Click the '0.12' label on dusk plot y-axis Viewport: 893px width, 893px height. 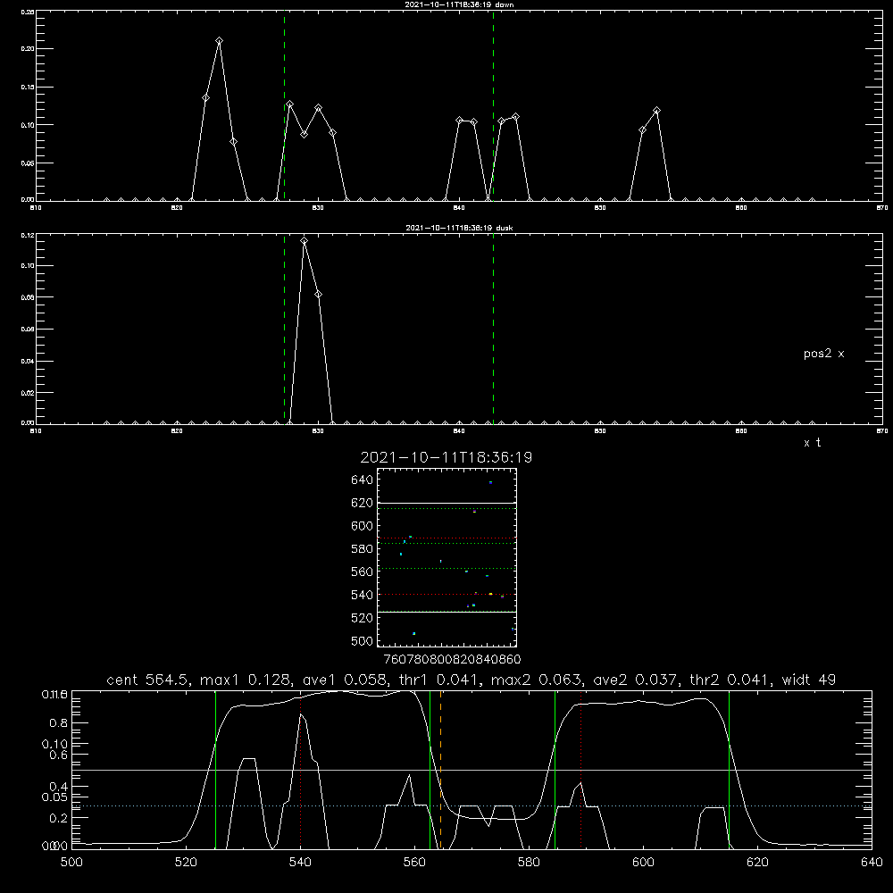(28, 235)
